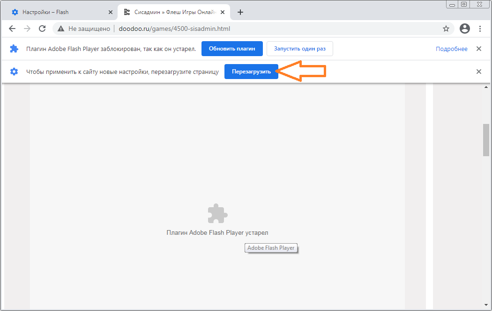Open the user profile avatar icon
Screen dimensions: 492x311
click(465, 29)
